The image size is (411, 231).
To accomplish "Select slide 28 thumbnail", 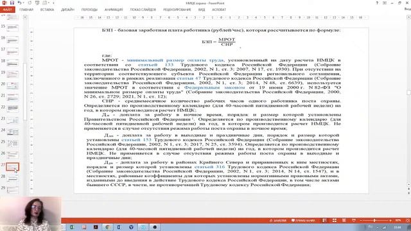I will (x=12, y=178).
